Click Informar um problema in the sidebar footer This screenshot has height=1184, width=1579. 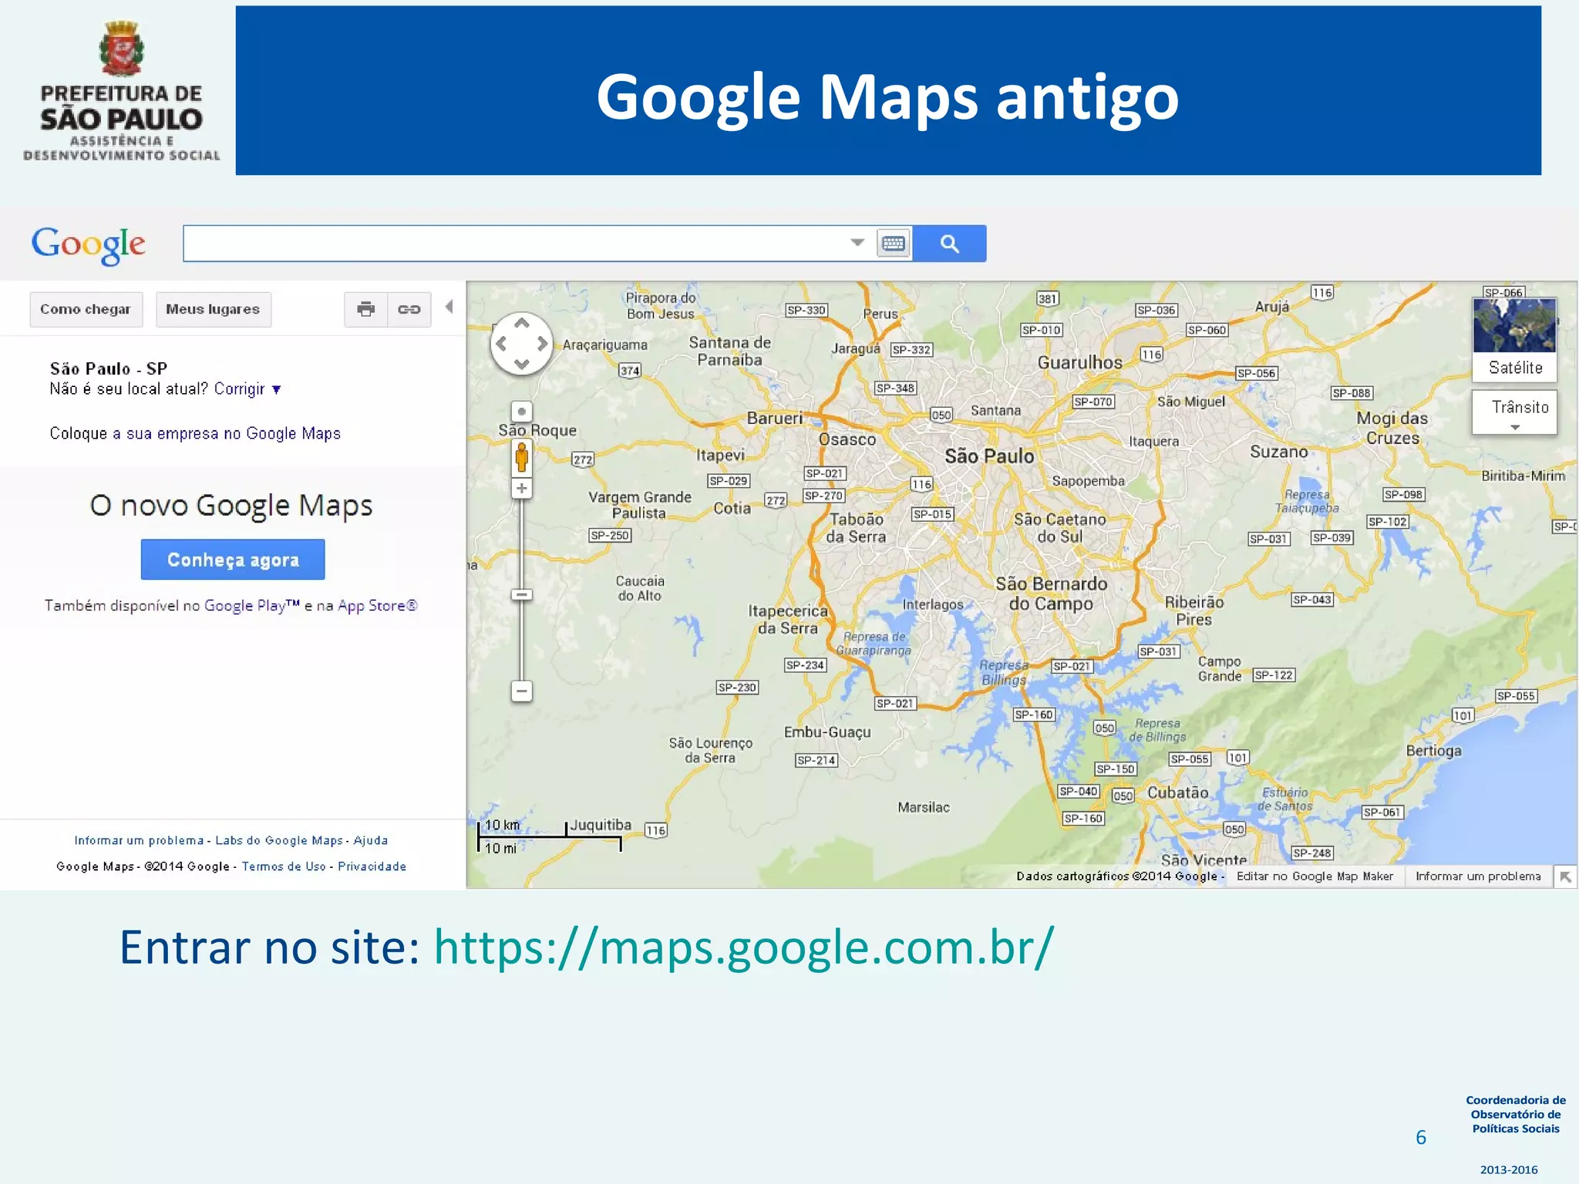pos(139,840)
